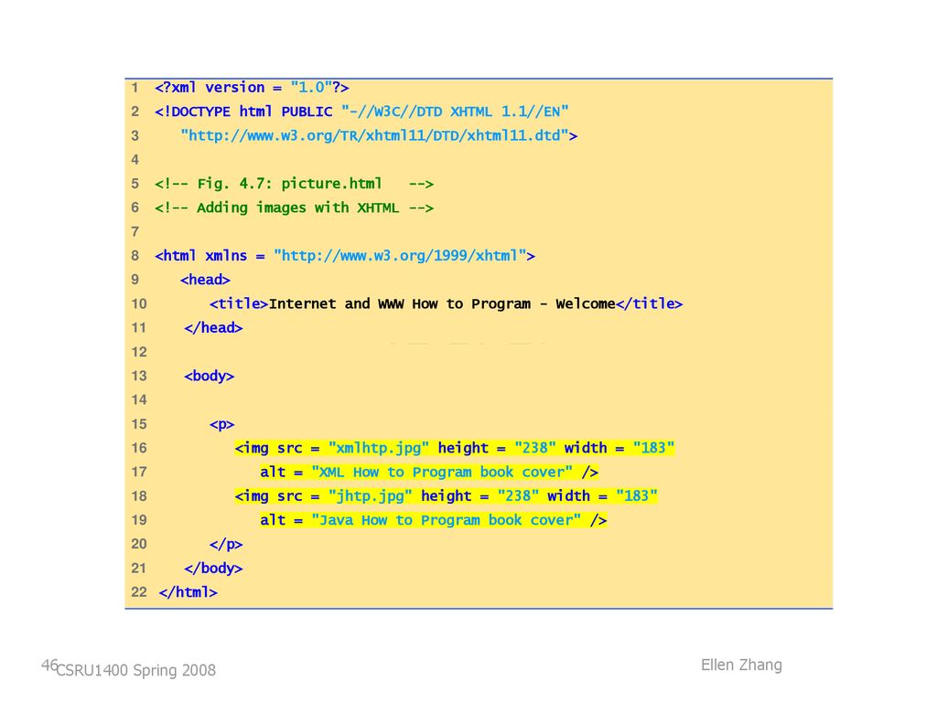Screen dimensions: 937x702
Task: Click the 'Adding images with XHTML' comment
Action: pos(294,207)
